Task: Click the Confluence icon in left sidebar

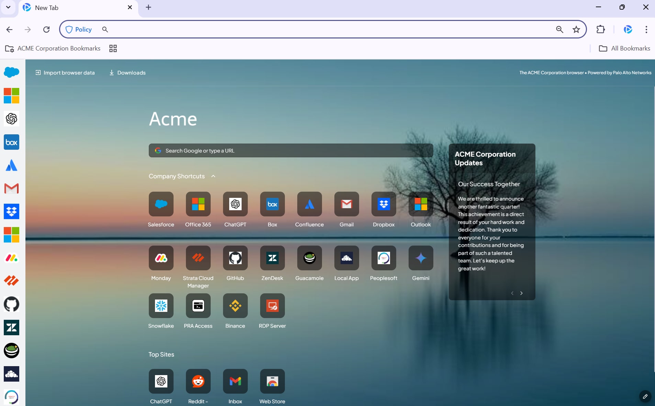Action: tap(11, 165)
